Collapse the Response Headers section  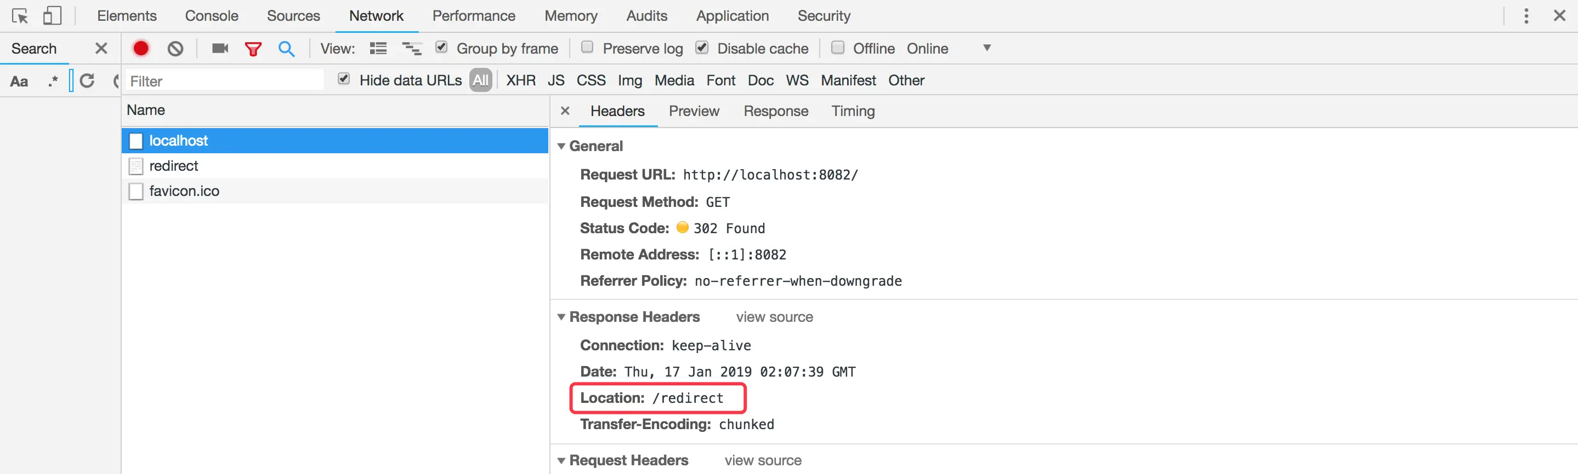(x=560, y=317)
